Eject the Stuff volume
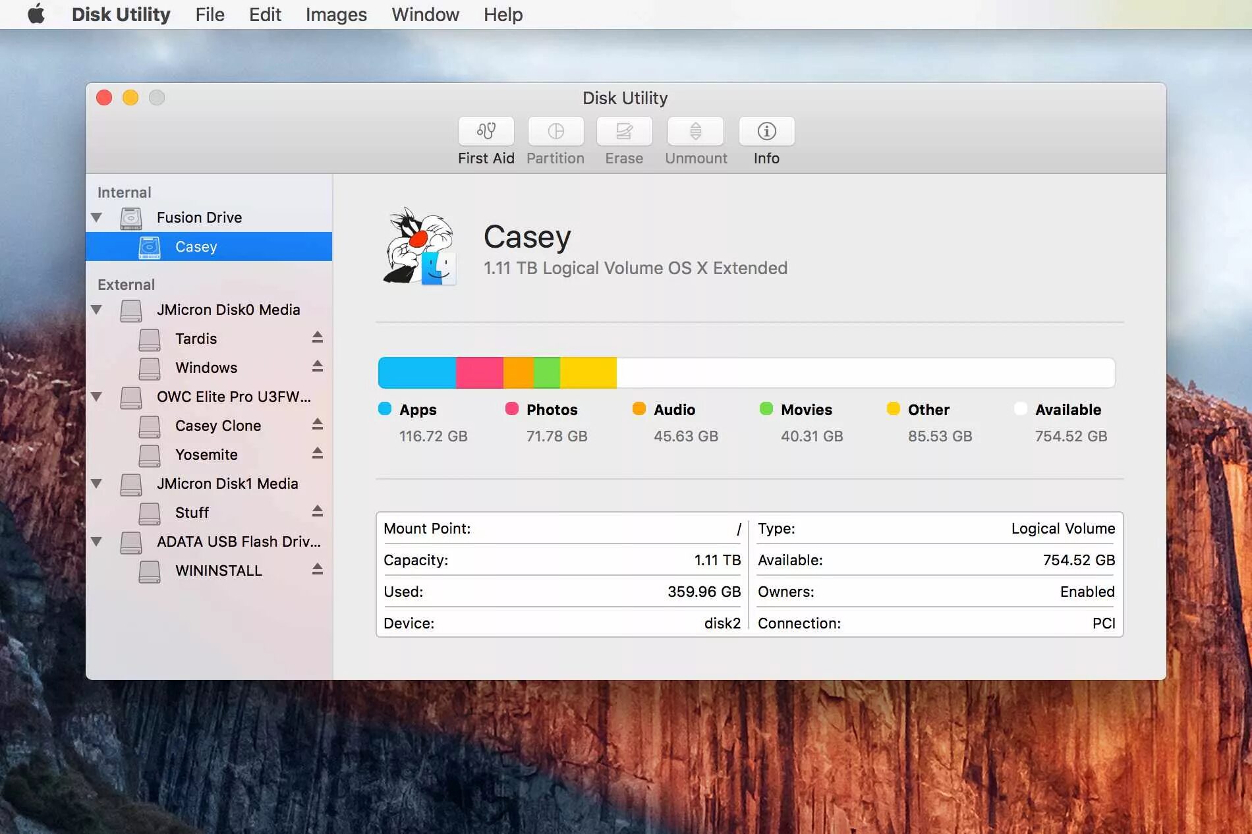The image size is (1252, 834). [318, 511]
